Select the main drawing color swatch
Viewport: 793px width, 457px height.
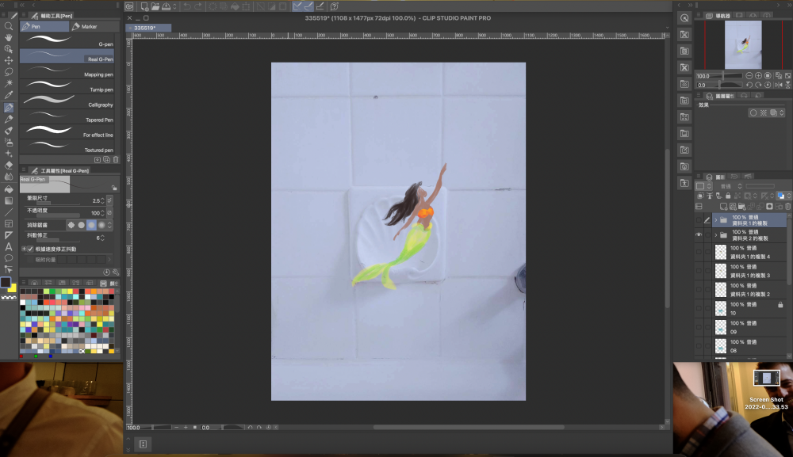[x=5, y=282]
